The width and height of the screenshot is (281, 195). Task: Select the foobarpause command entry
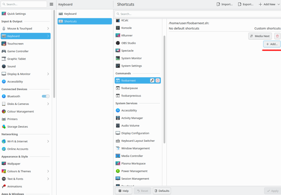tap(138, 88)
